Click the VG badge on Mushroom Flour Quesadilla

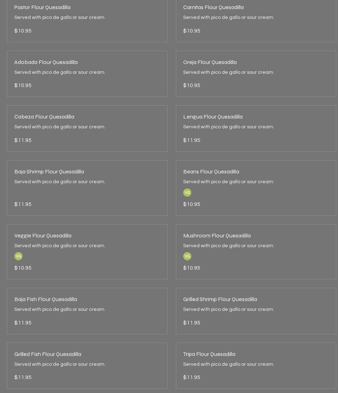pyautogui.click(x=187, y=256)
